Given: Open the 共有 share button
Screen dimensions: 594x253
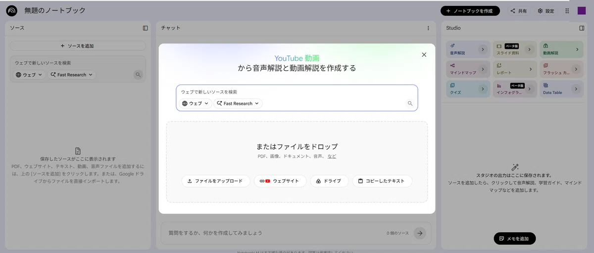Looking at the screenshot, I should pos(519,11).
